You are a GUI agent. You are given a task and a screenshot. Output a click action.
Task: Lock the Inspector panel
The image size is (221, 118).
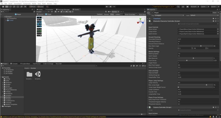point(217,10)
